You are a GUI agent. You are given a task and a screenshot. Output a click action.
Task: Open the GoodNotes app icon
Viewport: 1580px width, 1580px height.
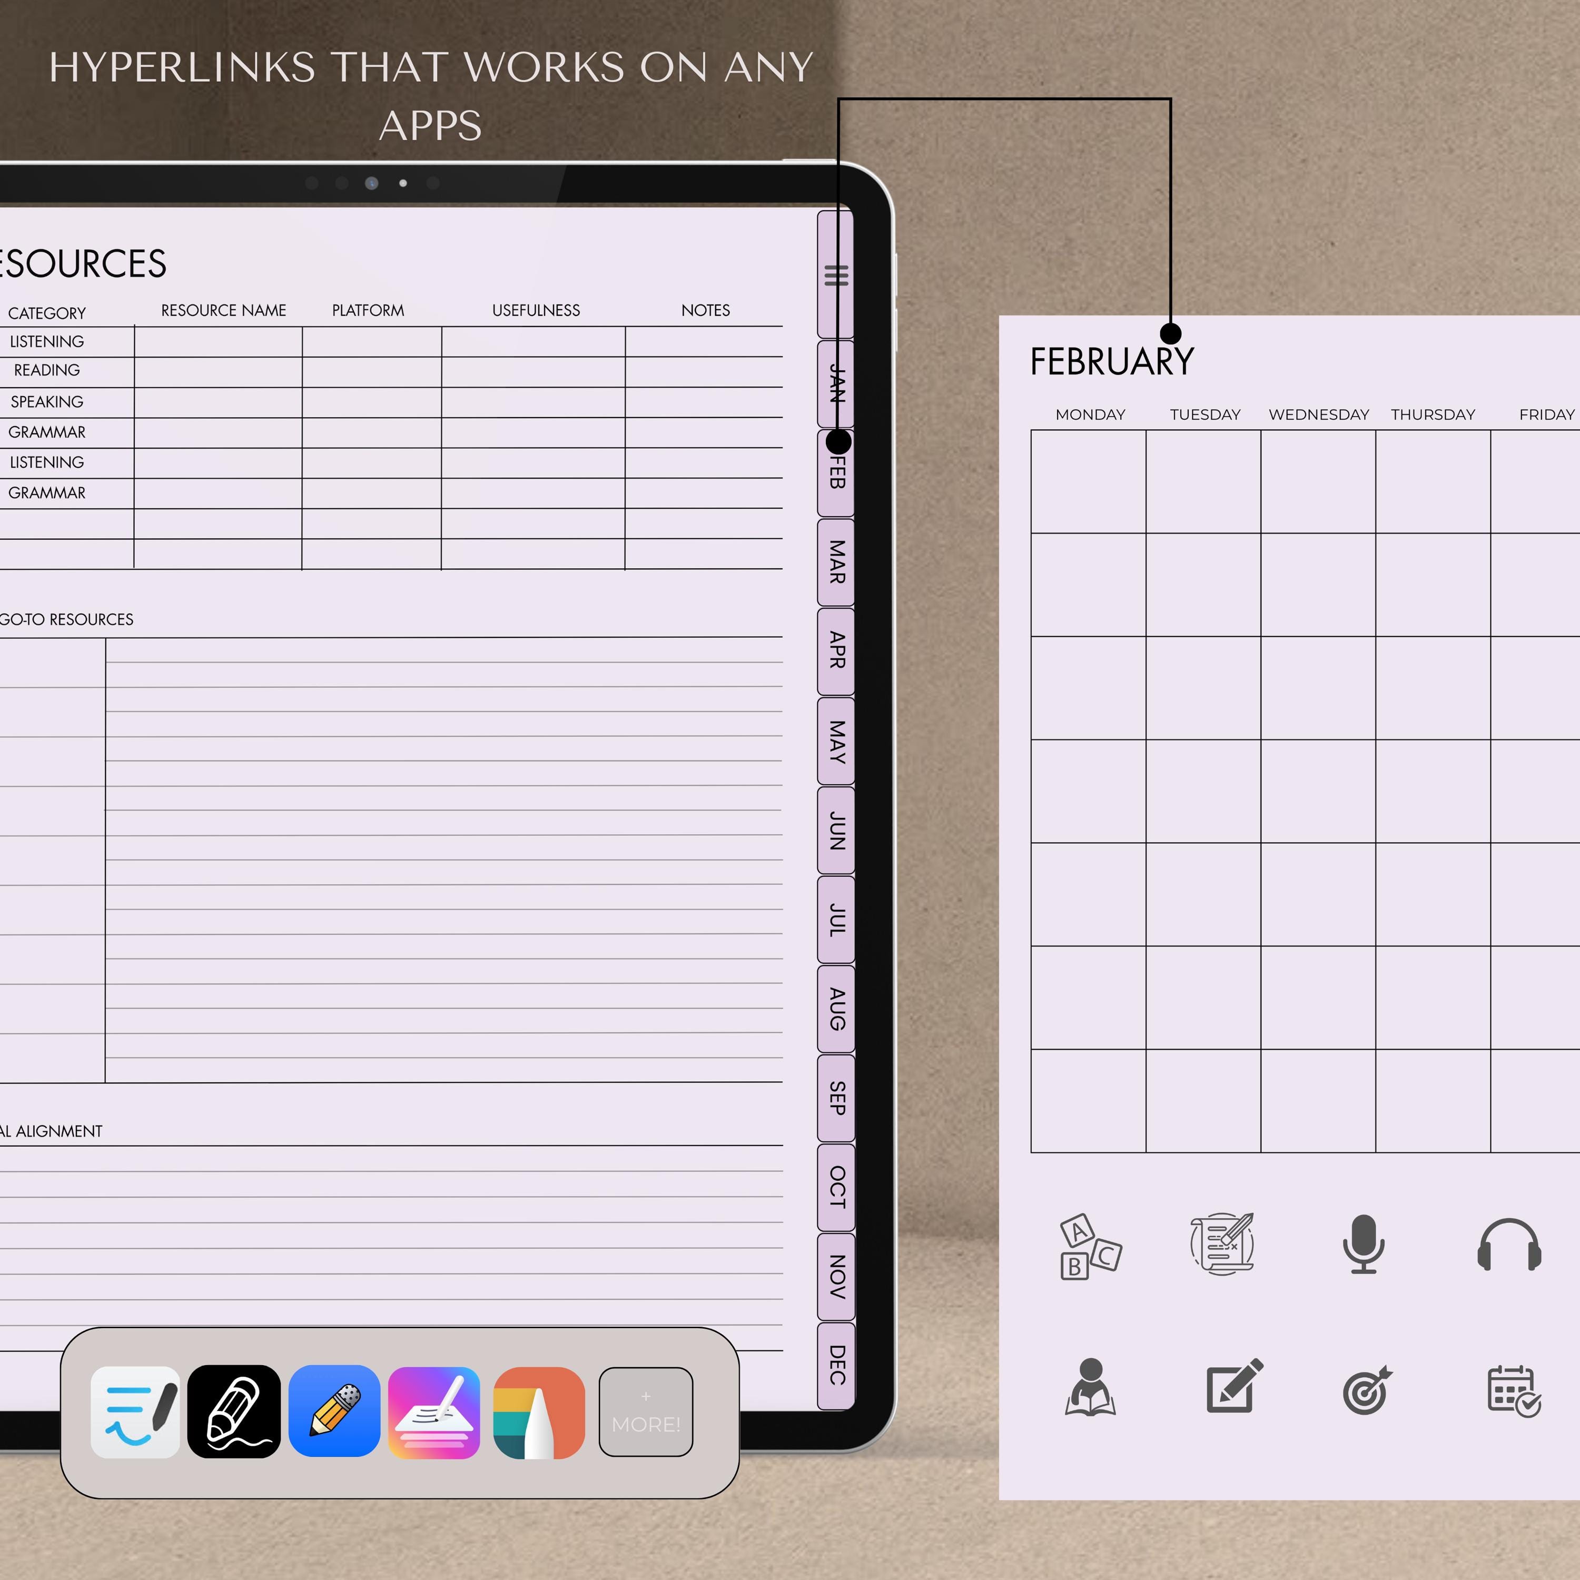(135, 1411)
